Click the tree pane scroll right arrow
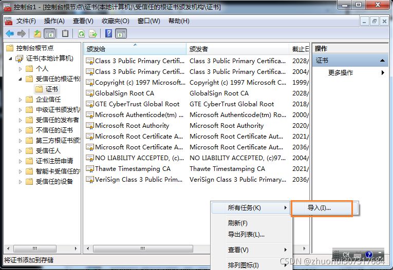The width and height of the screenshot is (393, 270). point(76,249)
